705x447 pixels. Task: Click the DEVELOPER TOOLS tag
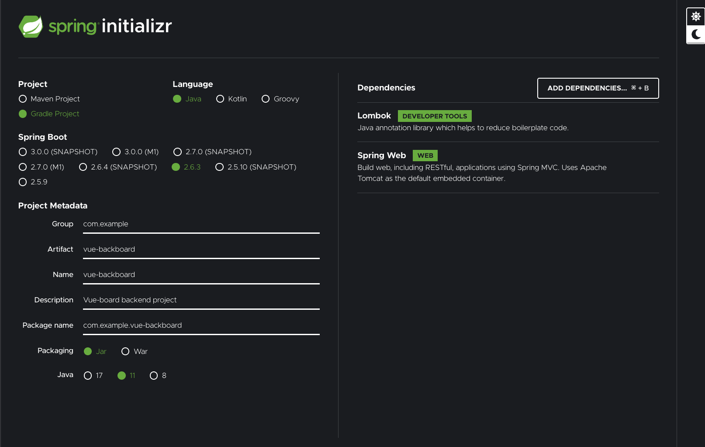click(435, 116)
